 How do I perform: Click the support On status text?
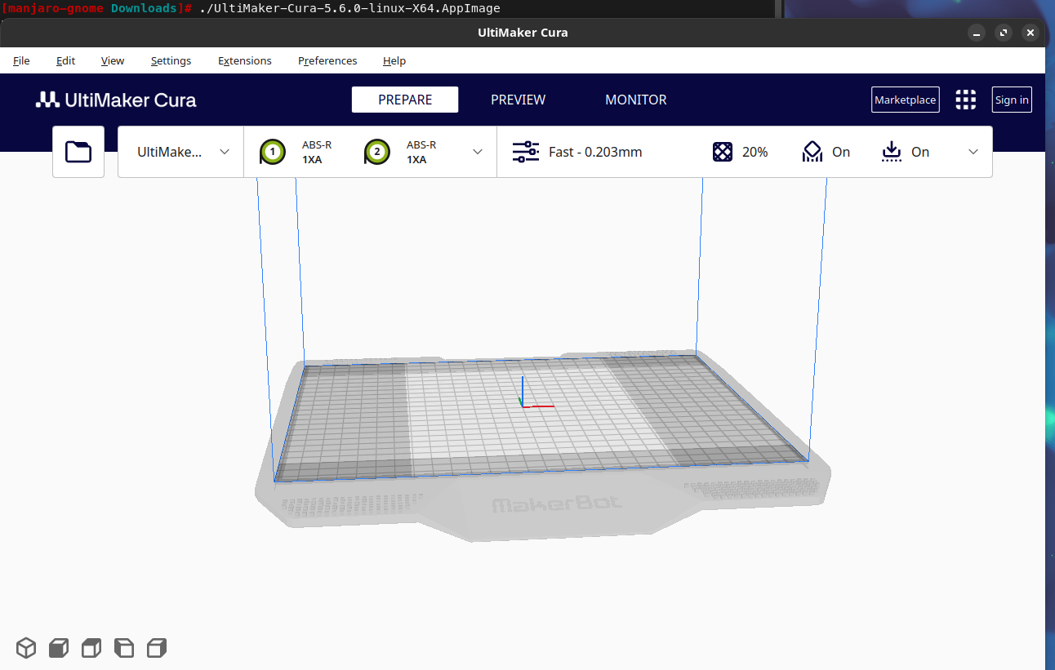[841, 152]
